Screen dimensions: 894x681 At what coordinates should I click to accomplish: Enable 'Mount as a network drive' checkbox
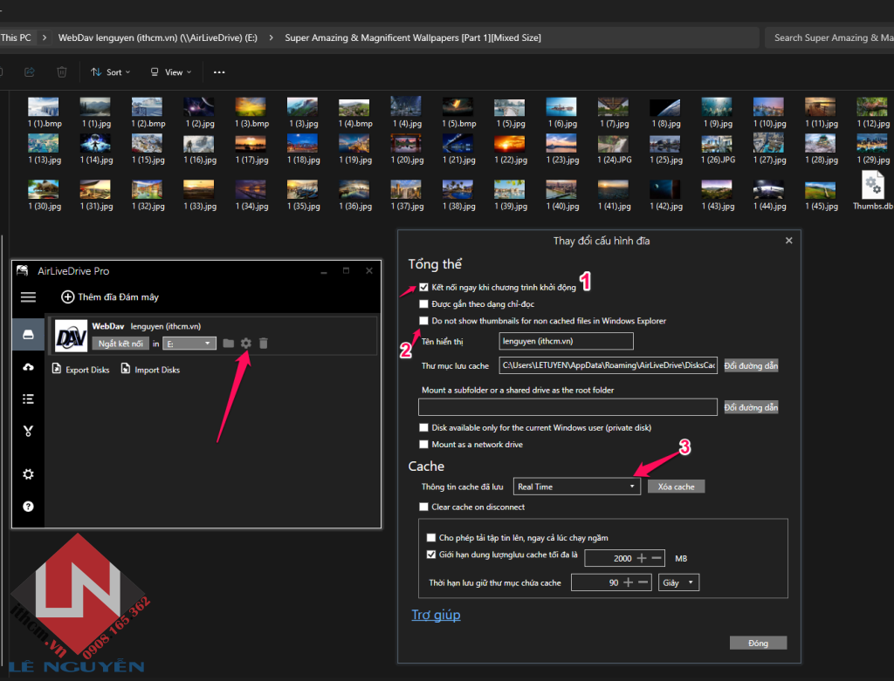coord(424,445)
